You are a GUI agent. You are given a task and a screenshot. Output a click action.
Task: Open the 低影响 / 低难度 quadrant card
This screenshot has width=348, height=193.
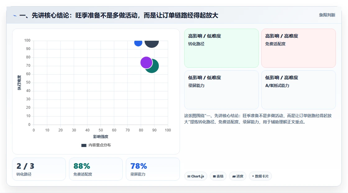click(x=222, y=90)
